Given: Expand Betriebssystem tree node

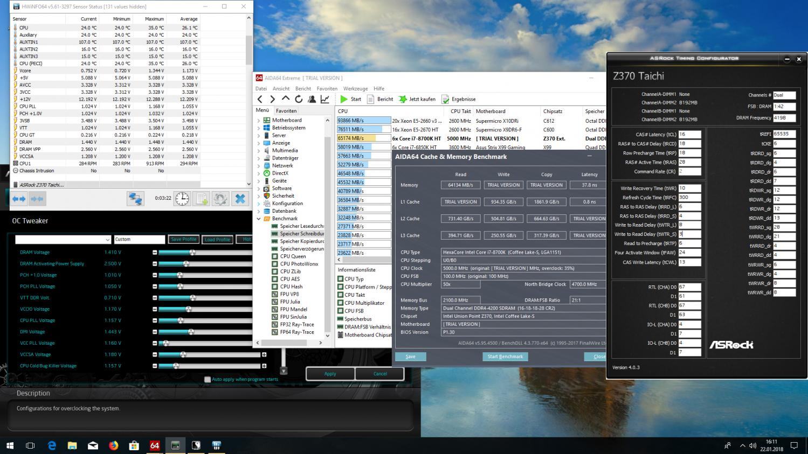Looking at the screenshot, I should [x=259, y=128].
